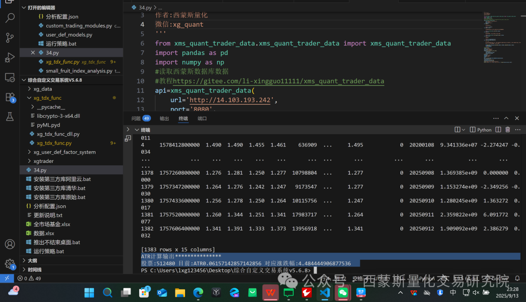The image size is (526, 302).
Task: Open the Manage settings gear
Action: [10, 264]
